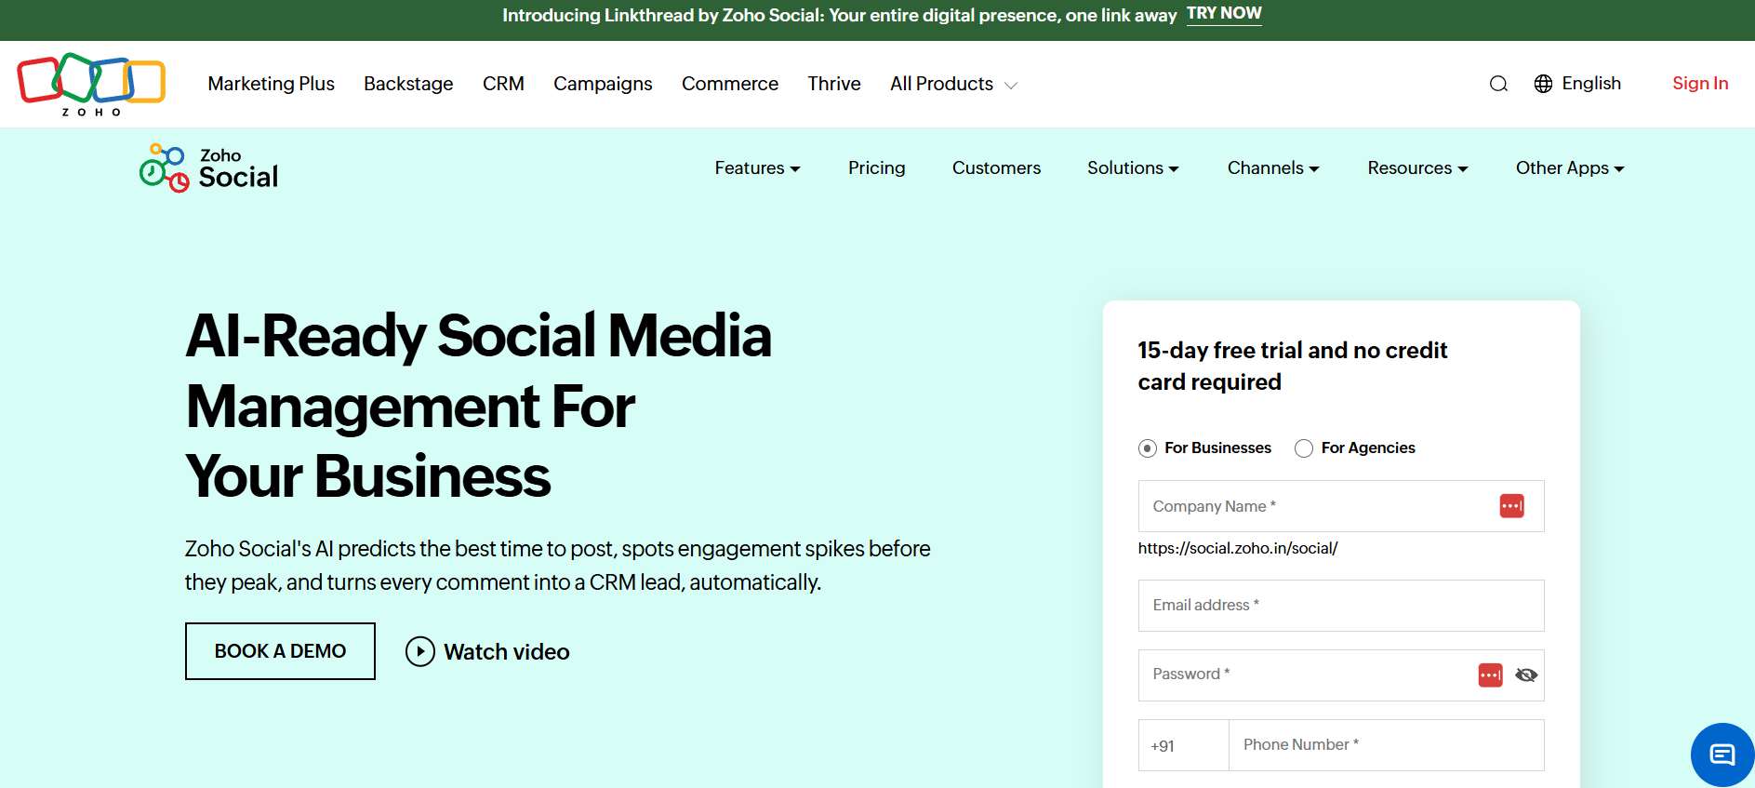The height and width of the screenshot is (788, 1755).
Task: Select the For Businesses radio button
Action: tap(1148, 448)
